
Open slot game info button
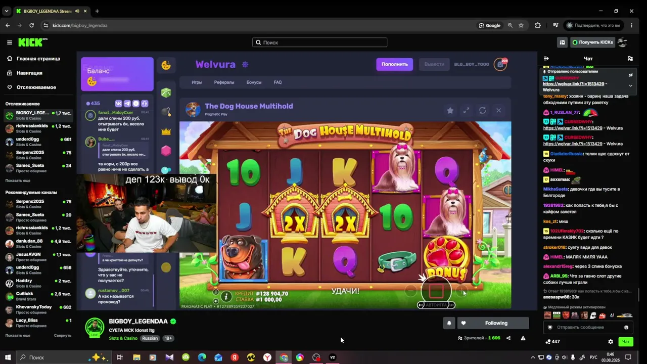[226, 296]
